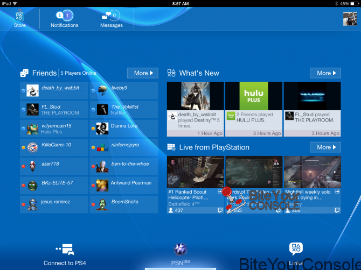Watch the Battlefield 4 helicopter stream
Screen dimensions: 361x270
[x=195, y=172]
